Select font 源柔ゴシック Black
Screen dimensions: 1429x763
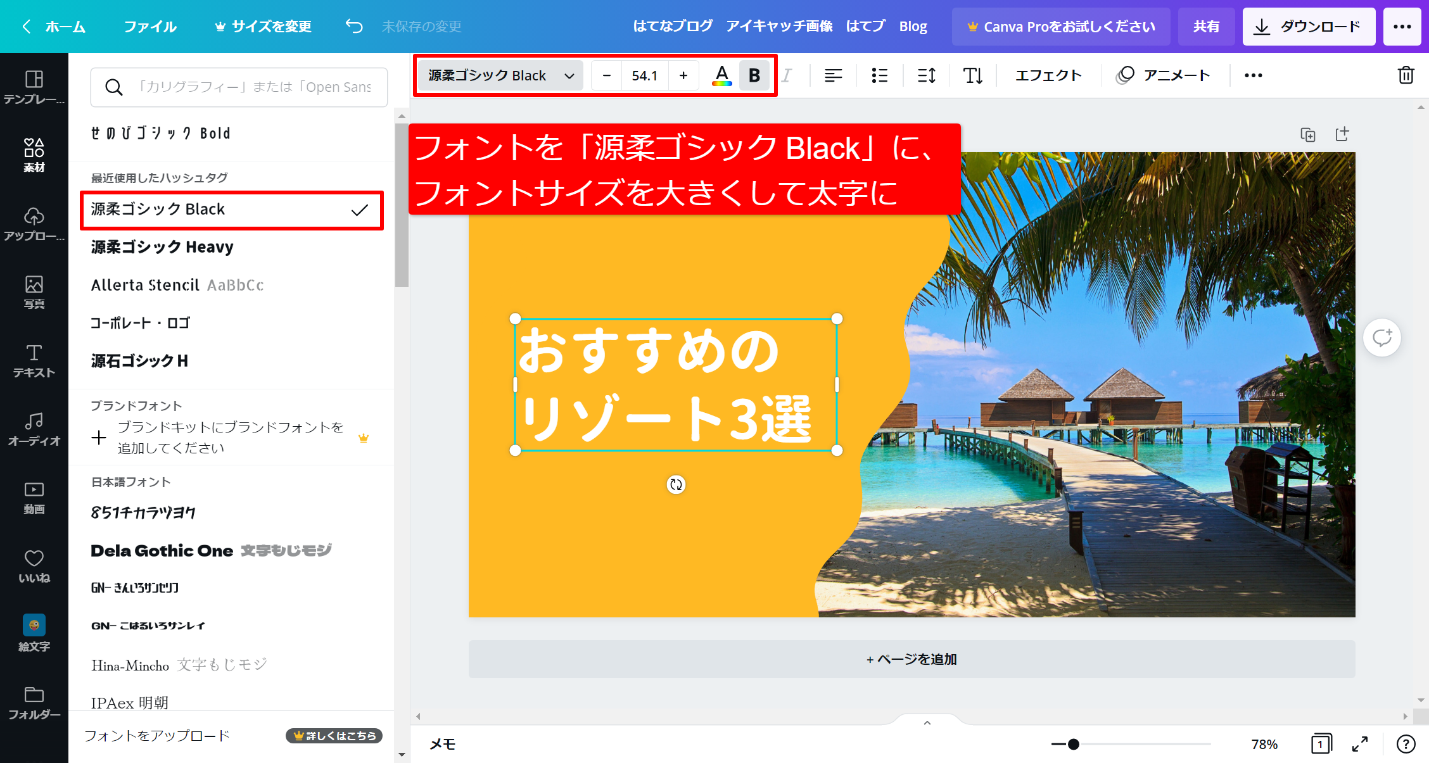[231, 210]
